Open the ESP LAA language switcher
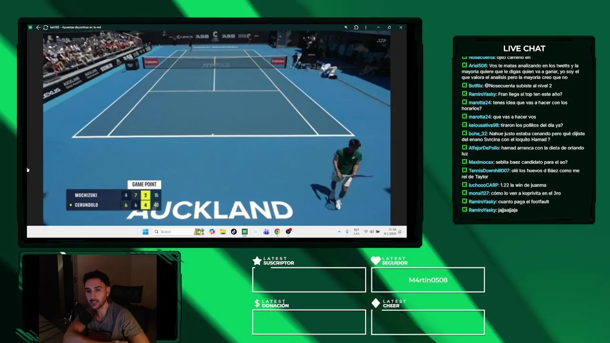The height and width of the screenshot is (343, 610). pyautogui.click(x=356, y=232)
